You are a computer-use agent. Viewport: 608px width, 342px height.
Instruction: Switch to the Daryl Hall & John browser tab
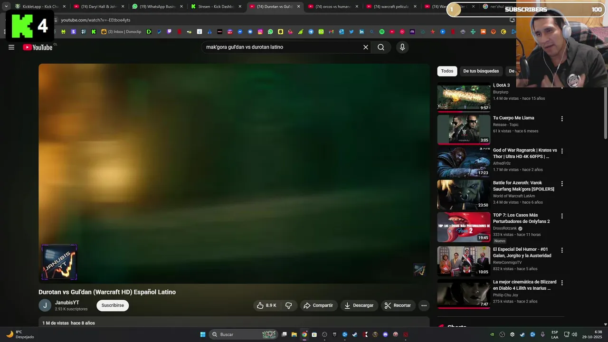[99, 7]
